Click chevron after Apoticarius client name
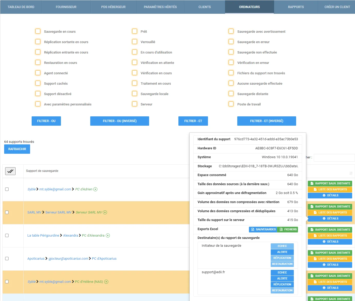The image size is (355, 301). click(x=46, y=259)
